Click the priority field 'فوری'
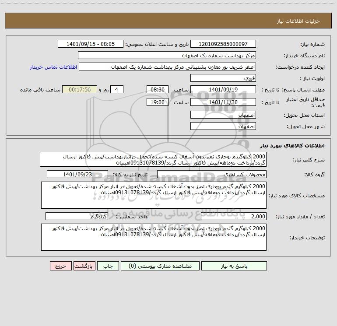The width and height of the screenshot is (337, 326). coord(223,78)
